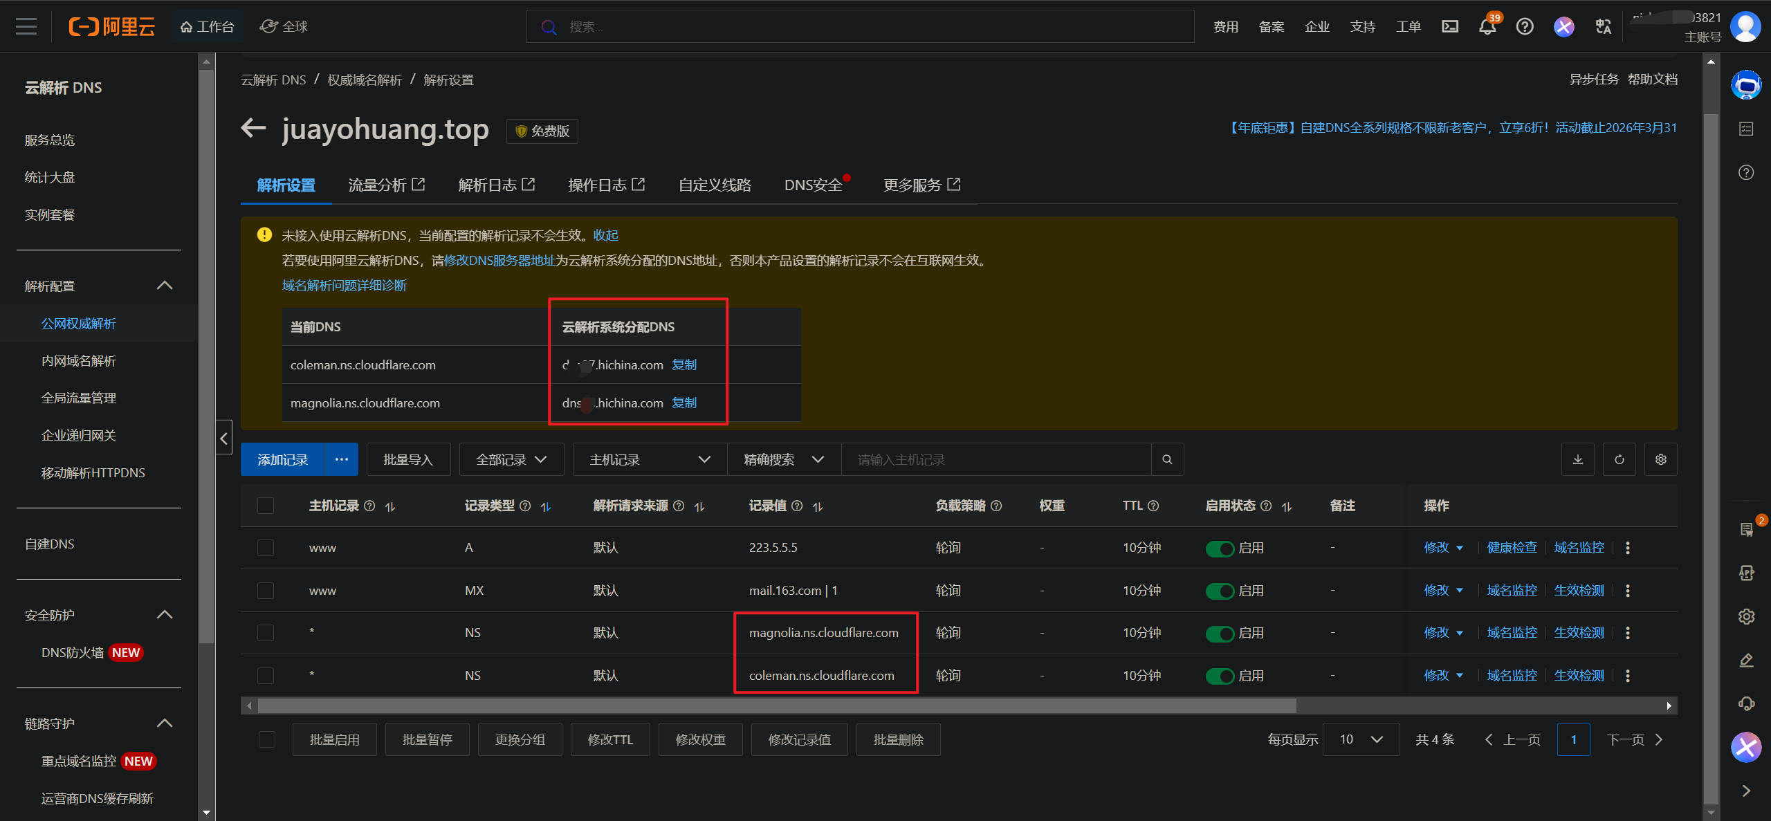Click the refresh icon above the record table
The height and width of the screenshot is (821, 1771).
pyautogui.click(x=1619, y=459)
